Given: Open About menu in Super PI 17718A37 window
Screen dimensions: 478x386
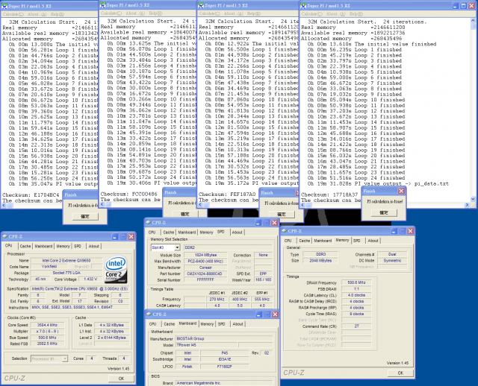Looking at the screenshot, I should pos(336,13).
